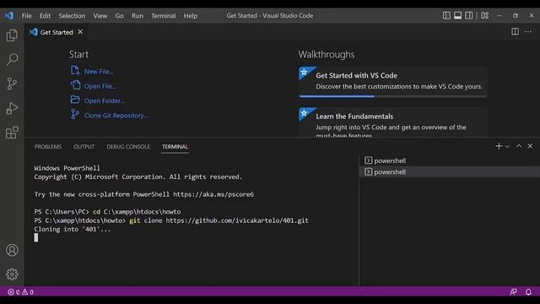Open errors and warnings status bar item
Image resolution: width=540 pixels, height=304 pixels.
tap(20, 292)
